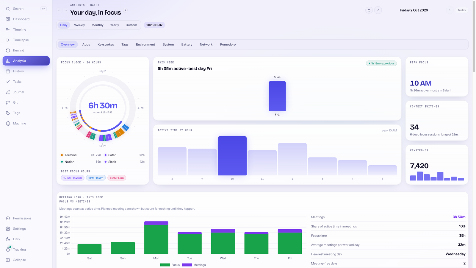The height and width of the screenshot is (268, 476).
Task: Open Machine via its chip icon
Action: tap(8, 123)
